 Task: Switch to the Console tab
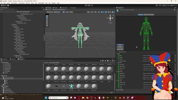point(13,59)
